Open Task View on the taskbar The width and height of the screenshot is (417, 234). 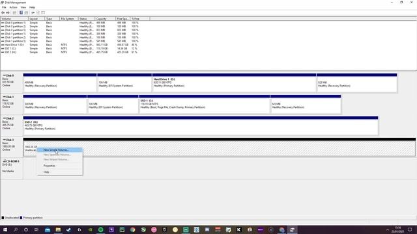[x=36, y=229]
